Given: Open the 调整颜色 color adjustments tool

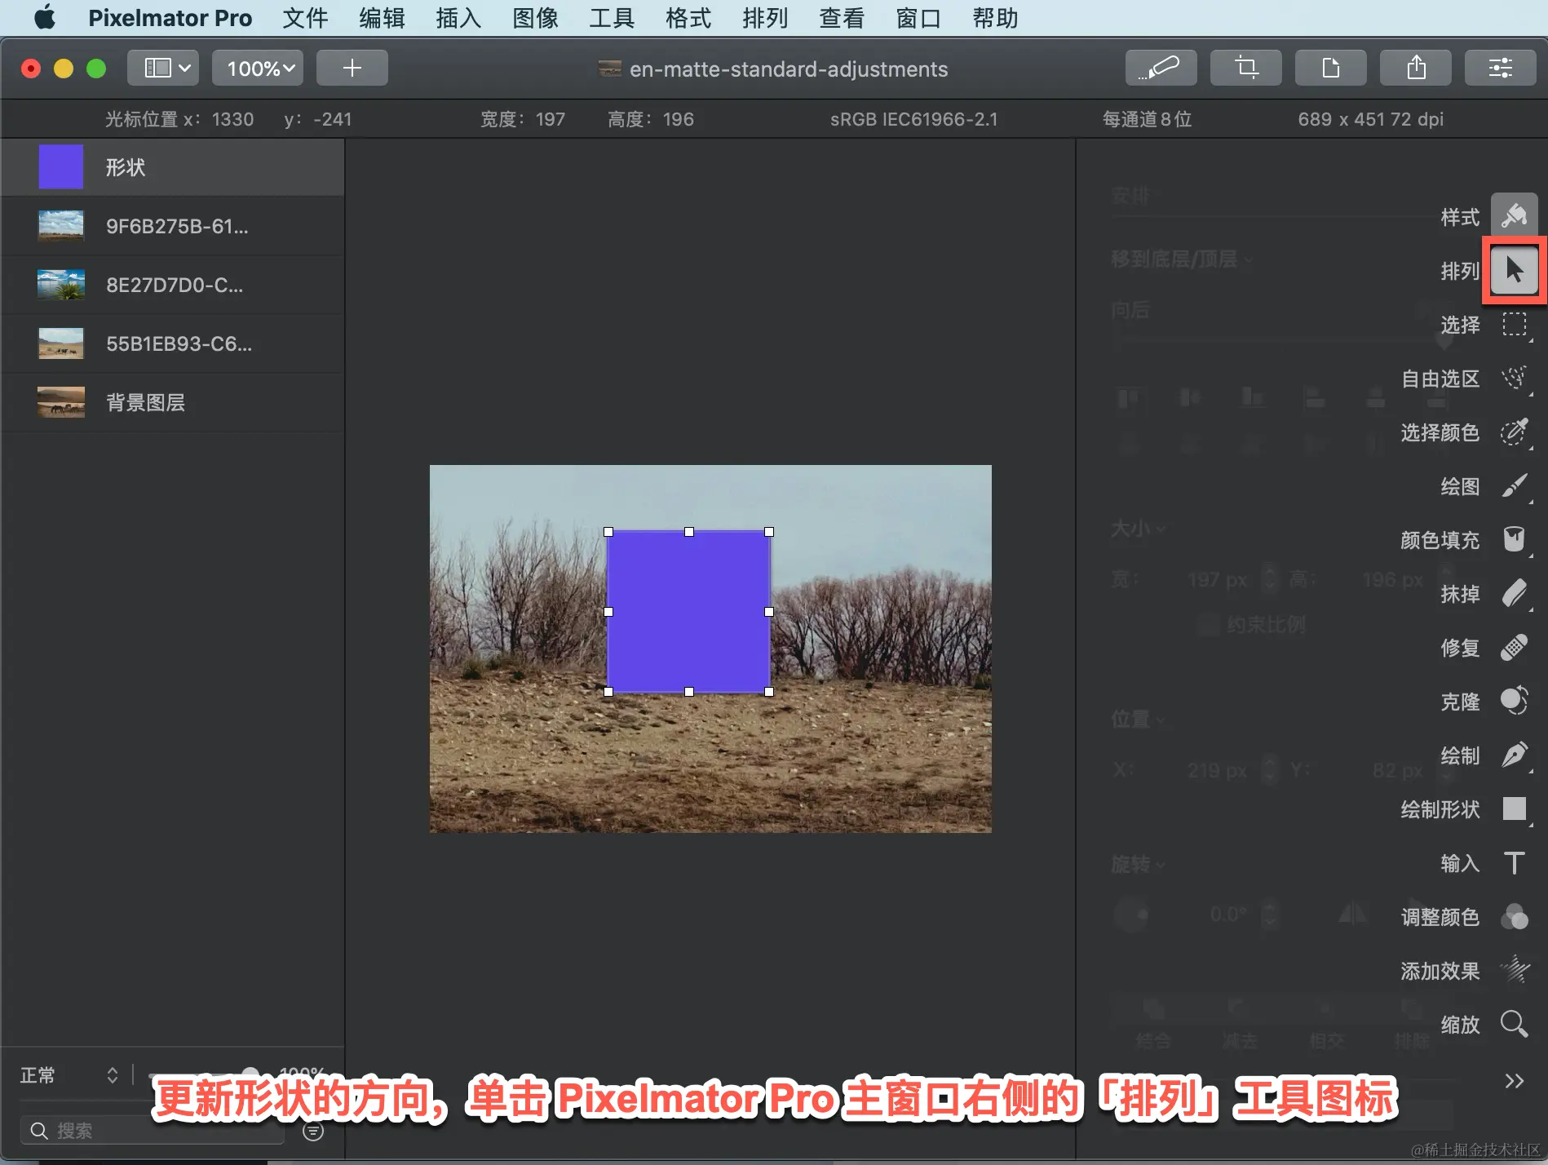Looking at the screenshot, I should (1514, 917).
